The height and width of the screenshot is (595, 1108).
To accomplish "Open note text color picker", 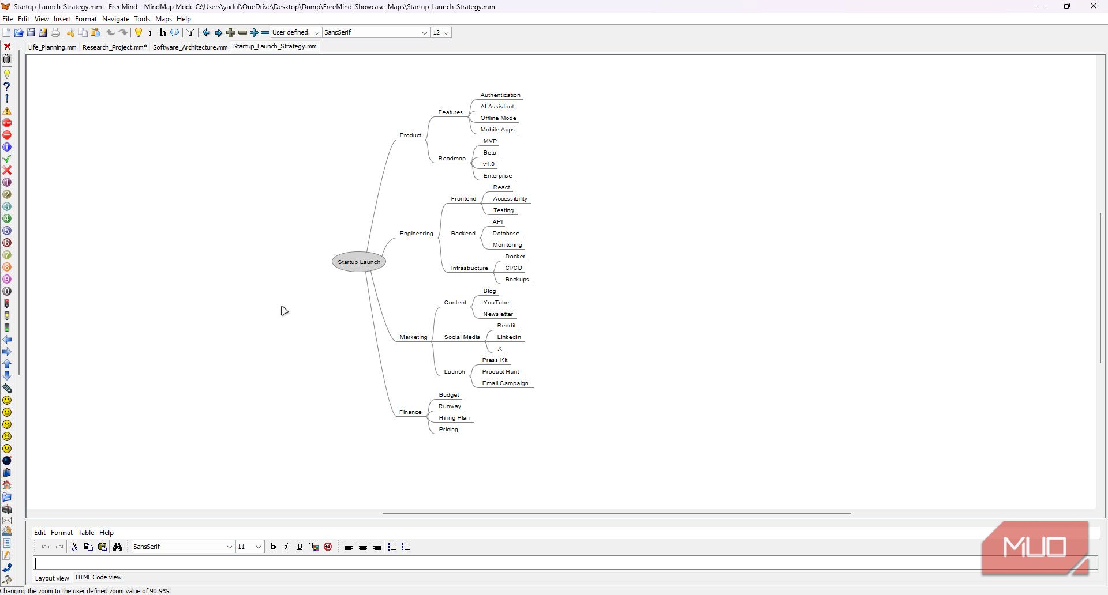I will 314,547.
